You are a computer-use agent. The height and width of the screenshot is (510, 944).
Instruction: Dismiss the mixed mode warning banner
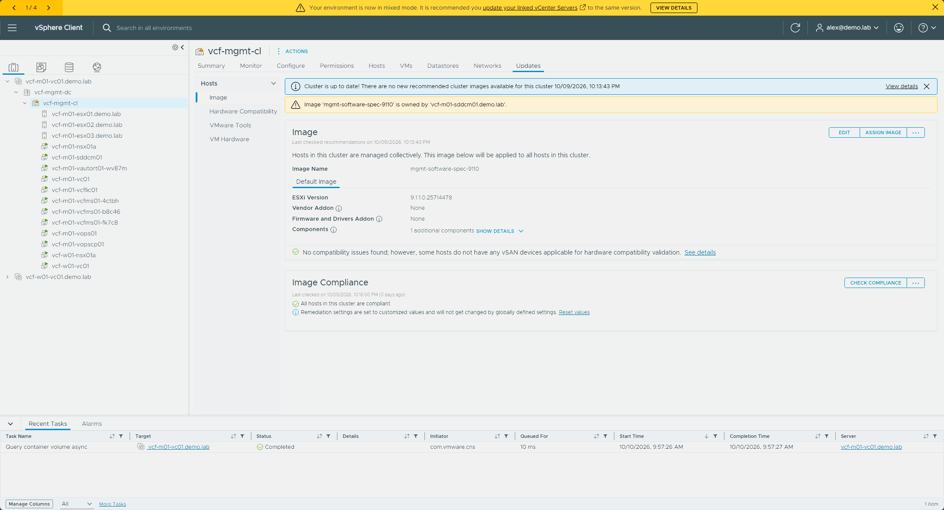(935, 7)
